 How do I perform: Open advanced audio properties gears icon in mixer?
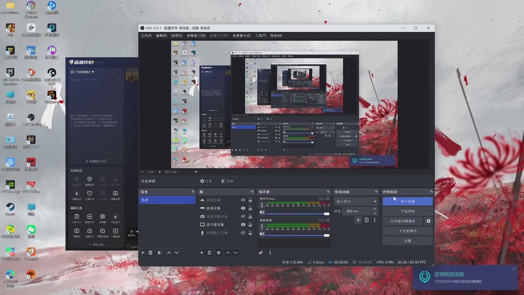261,253
